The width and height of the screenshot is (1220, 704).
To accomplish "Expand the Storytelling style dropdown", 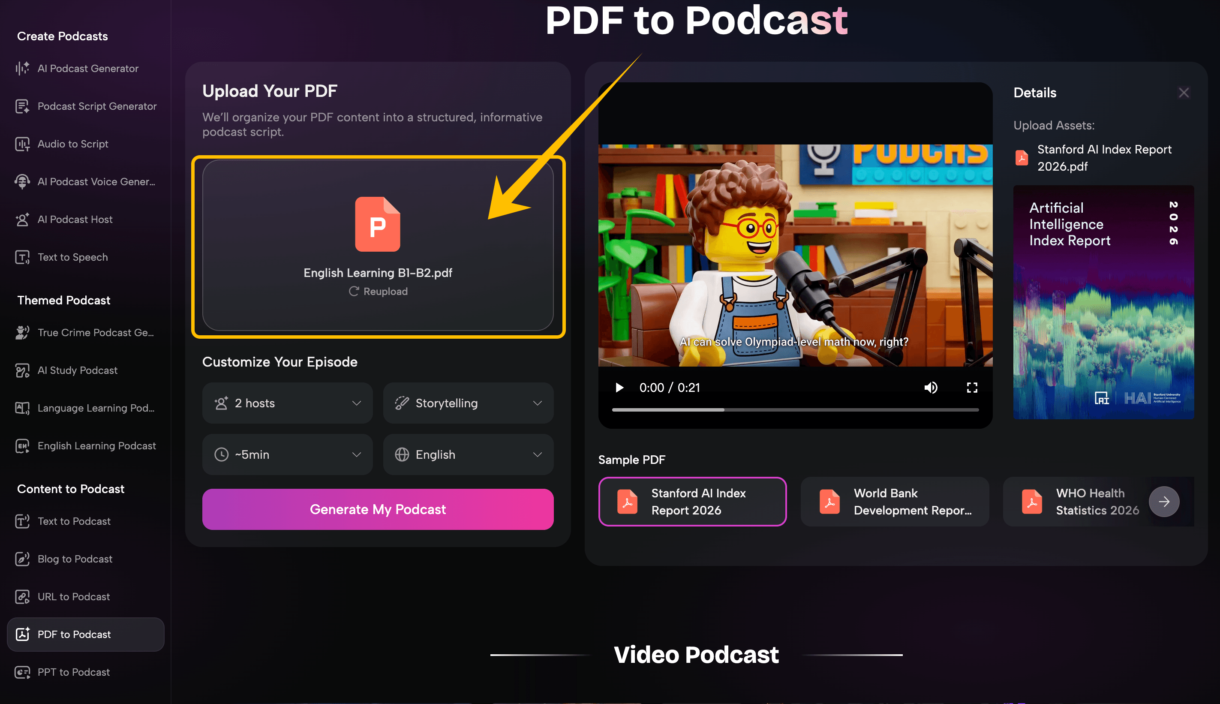I will click(468, 403).
